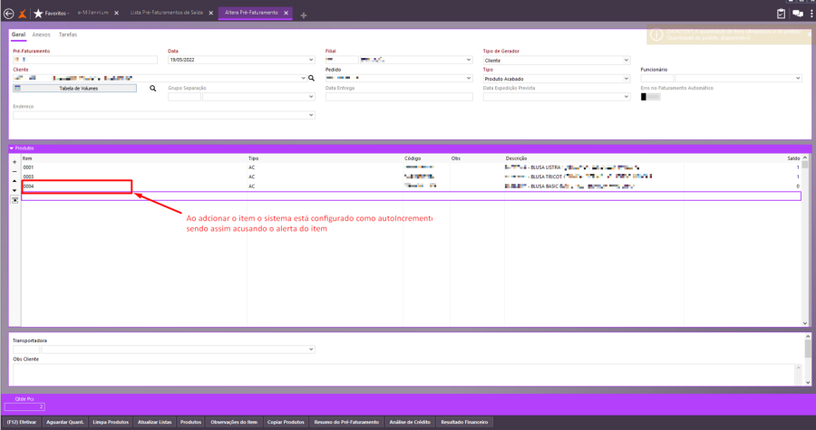
Task: Close the Lista Pré-Faturamentos de Saída tab
Action: 210,13
